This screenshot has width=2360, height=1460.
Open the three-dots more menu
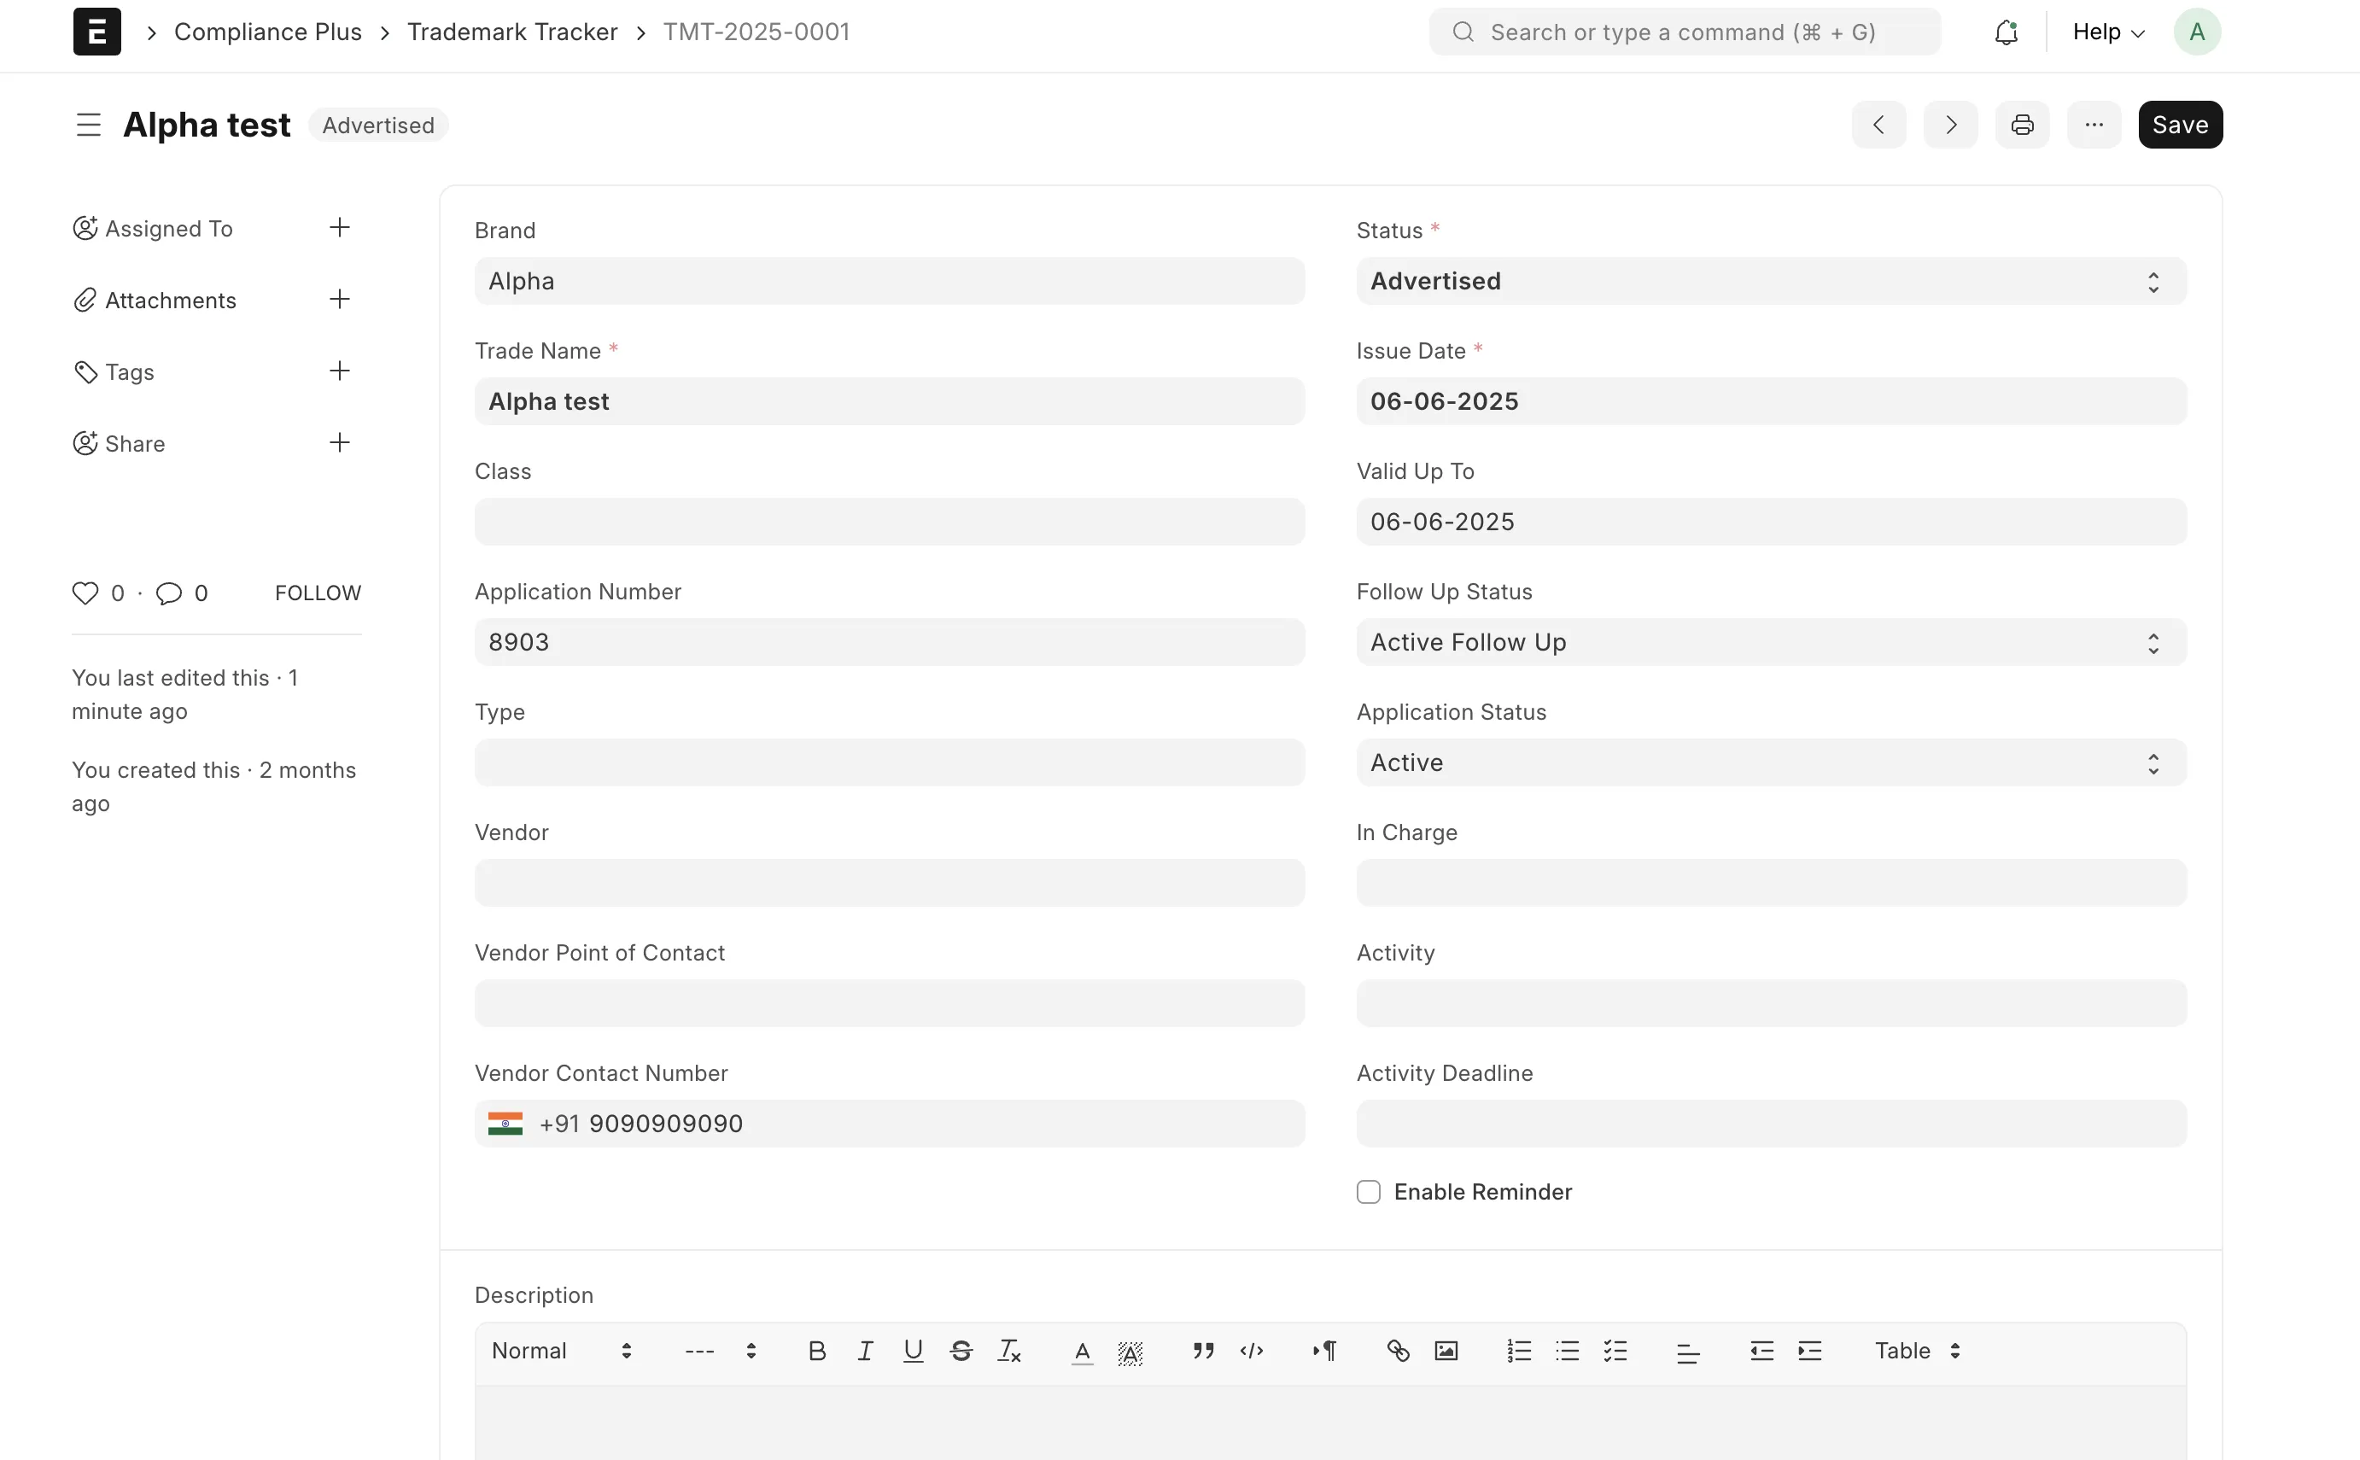pos(2094,125)
